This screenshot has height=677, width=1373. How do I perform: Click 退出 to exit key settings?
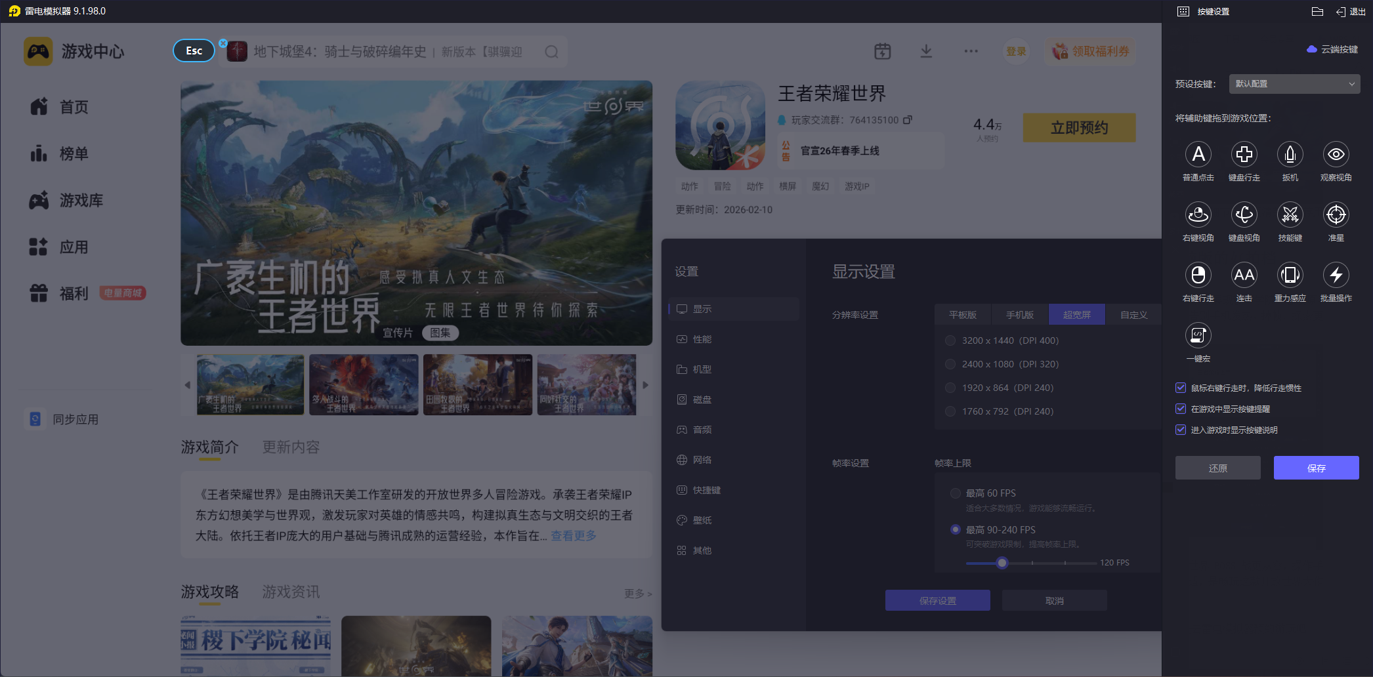point(1351,12)
